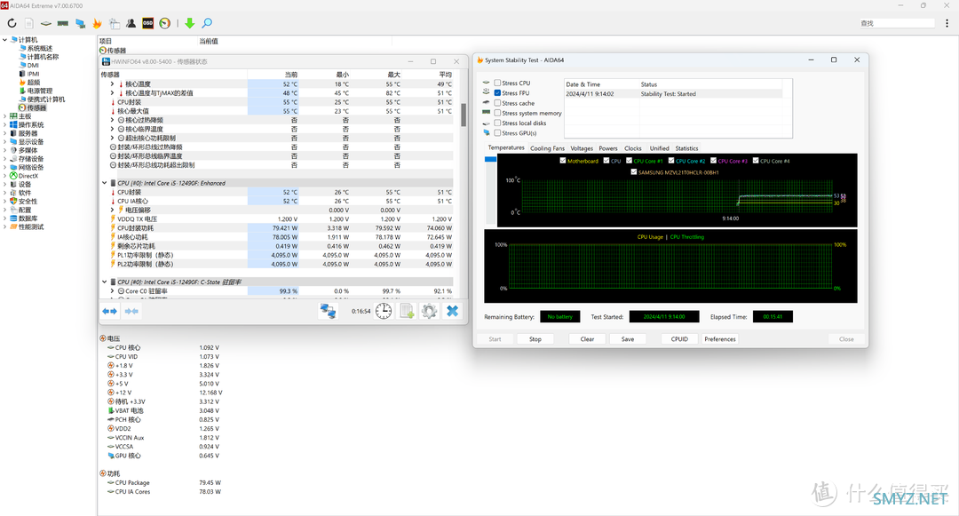This screenshot has height=516, width=959.
Task: Switch to the Unified tab
Action: pyautogui.click(x=659, y=148)
